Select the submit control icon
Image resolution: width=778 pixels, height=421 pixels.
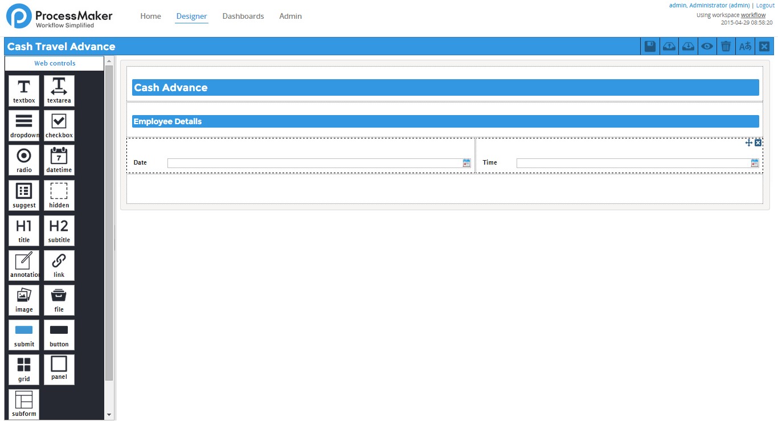pyautogui.click(x=23, y=334)
